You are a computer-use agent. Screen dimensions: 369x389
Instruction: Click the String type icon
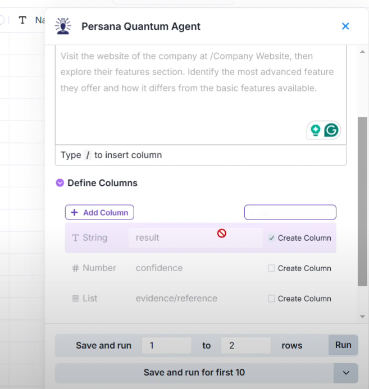(x=76, y=238)
